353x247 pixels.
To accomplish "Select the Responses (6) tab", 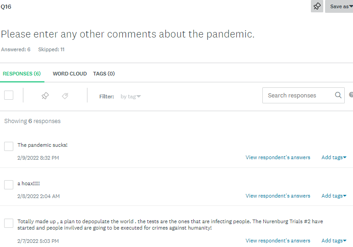I will [22, 74].
